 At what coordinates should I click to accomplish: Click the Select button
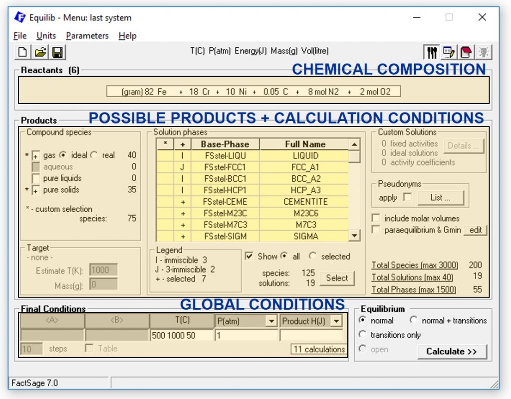pyautogui.click(x=337, y=278)
